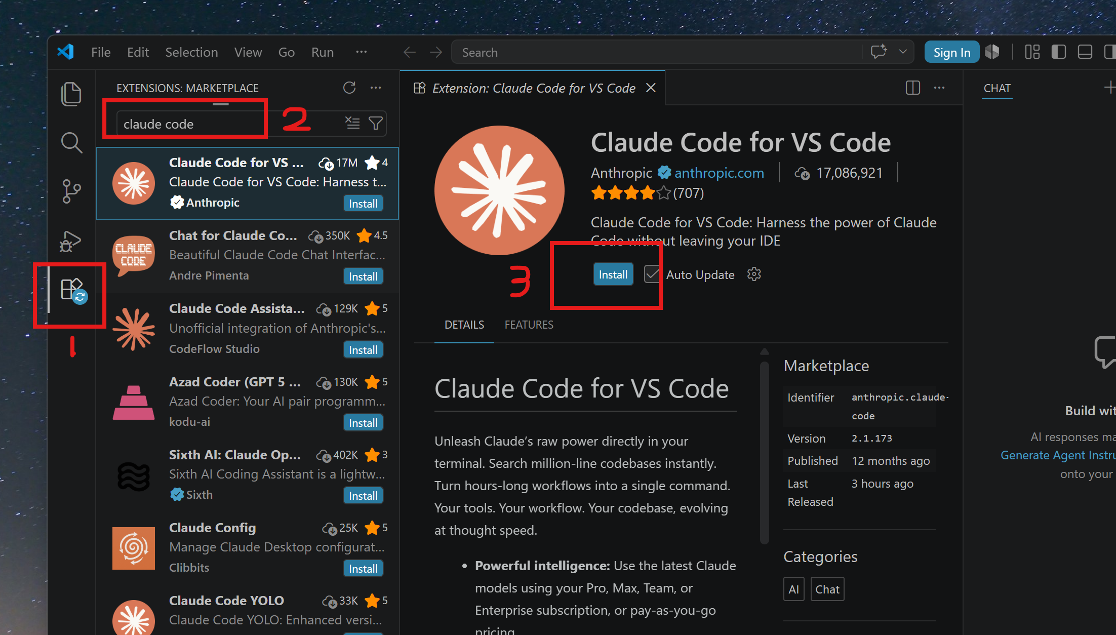The image size is (1116, 635).
Task: Open the Search view in activity bar
Action: 71,143
